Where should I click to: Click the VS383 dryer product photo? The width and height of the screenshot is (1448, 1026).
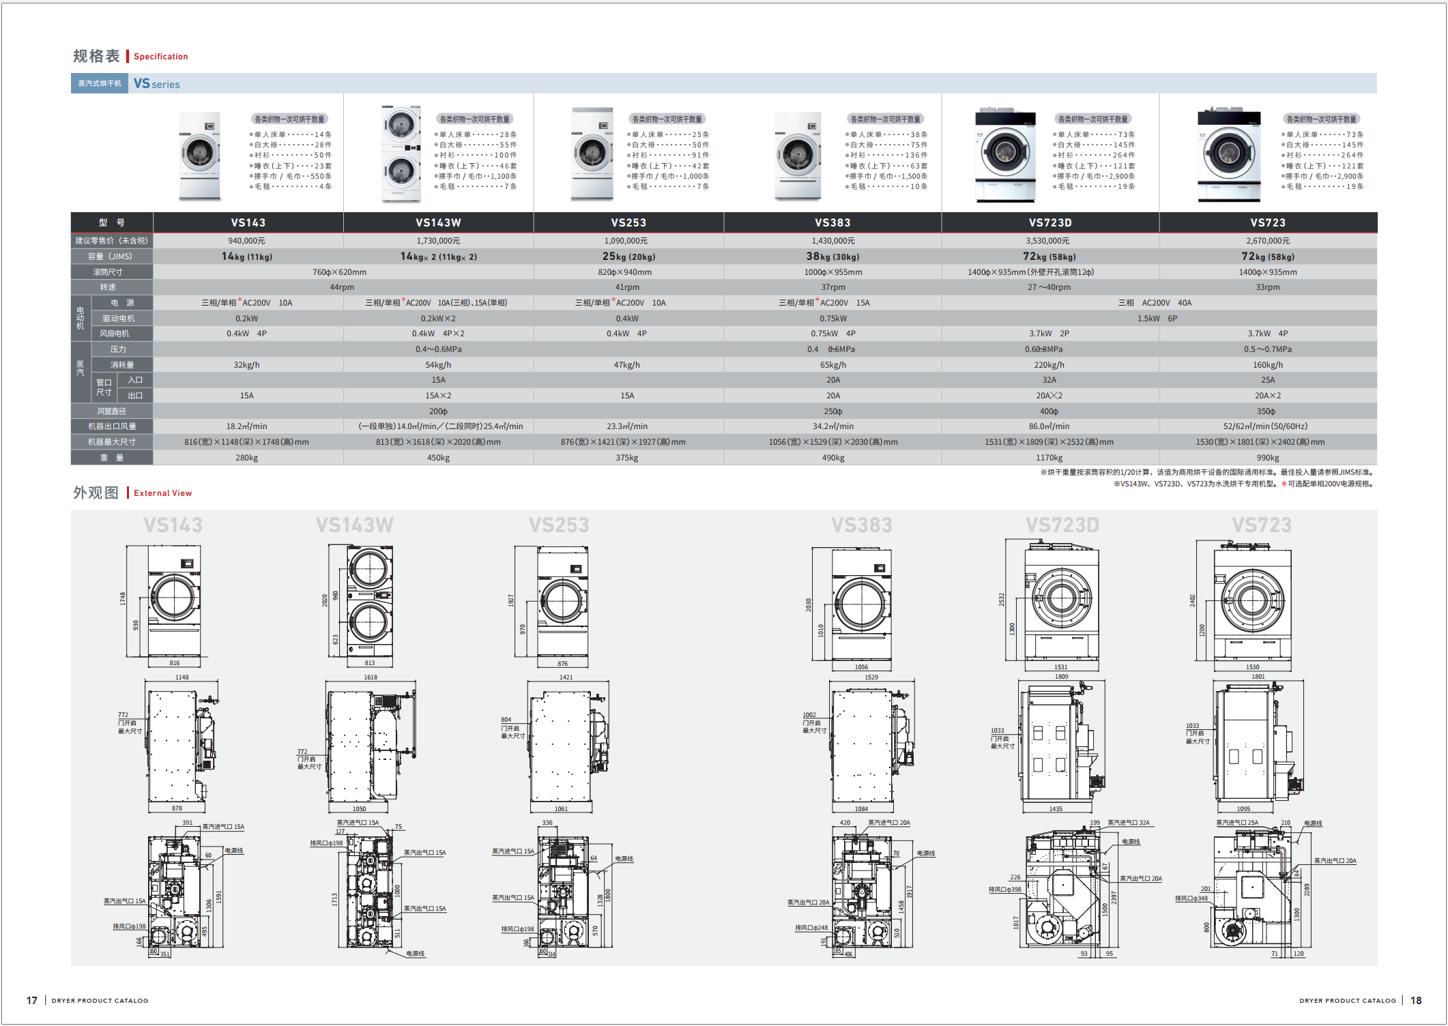coord(798,156)
